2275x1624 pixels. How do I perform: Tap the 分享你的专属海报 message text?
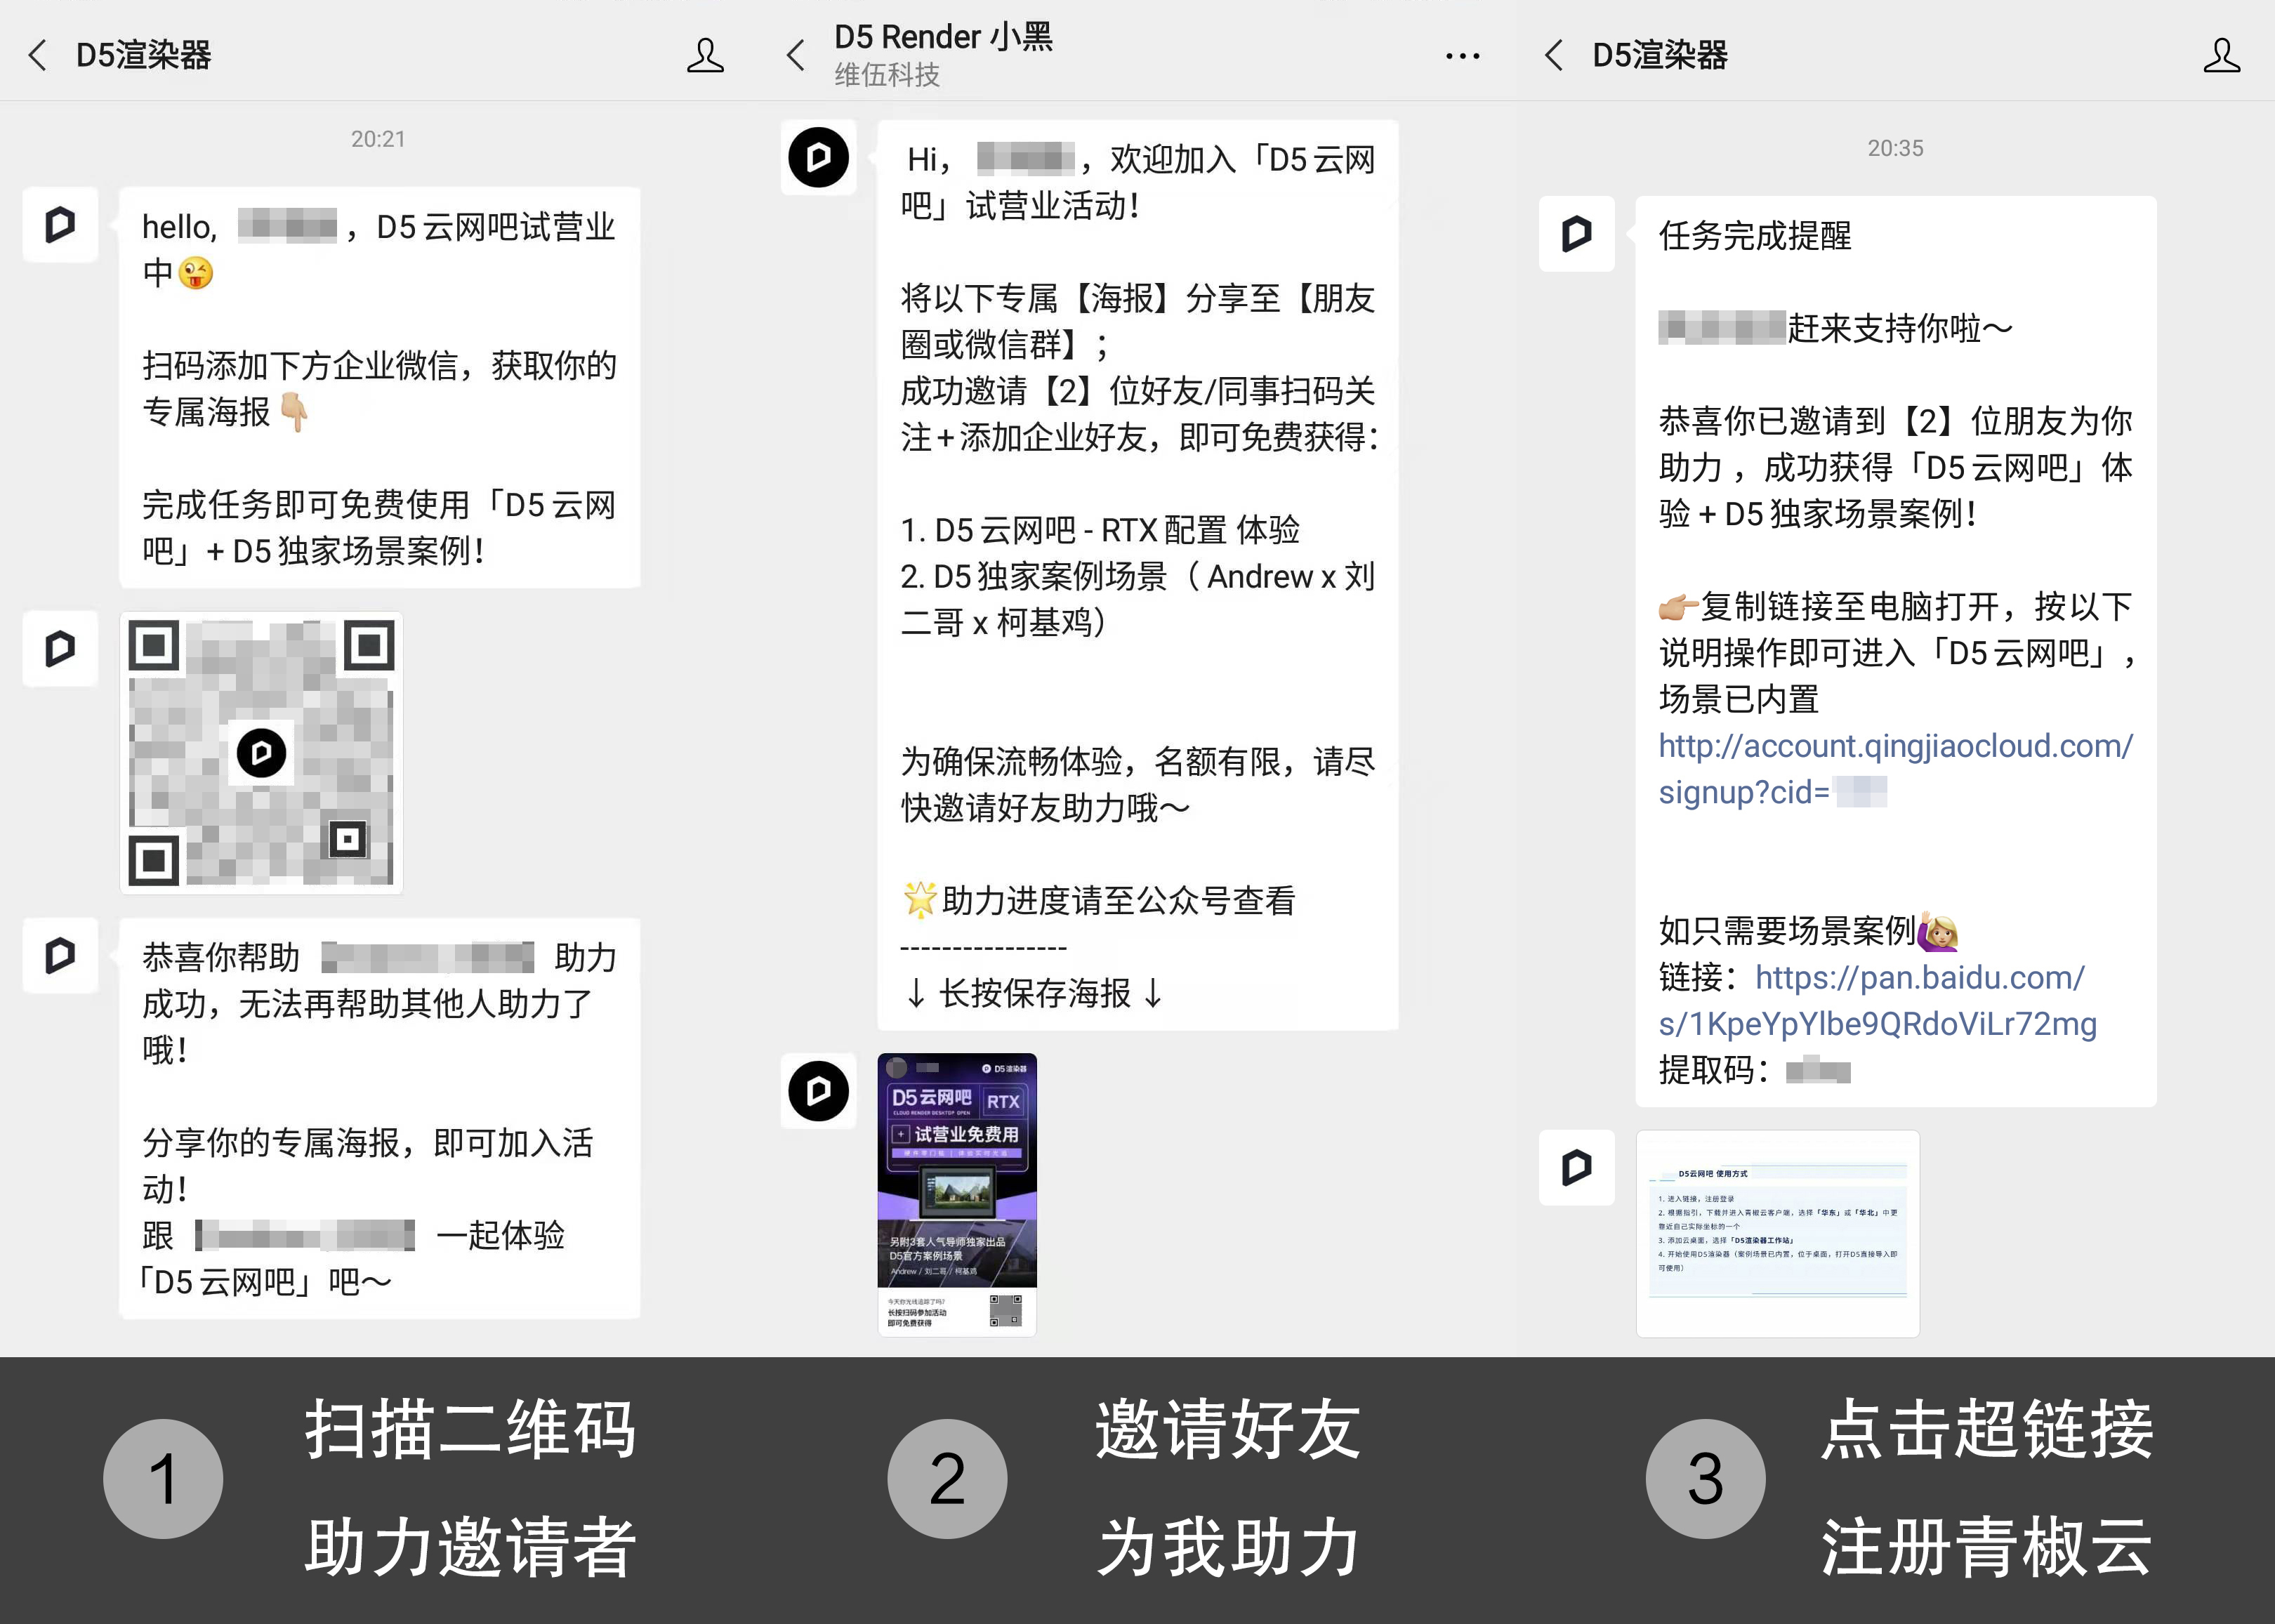coord(368,1165)
